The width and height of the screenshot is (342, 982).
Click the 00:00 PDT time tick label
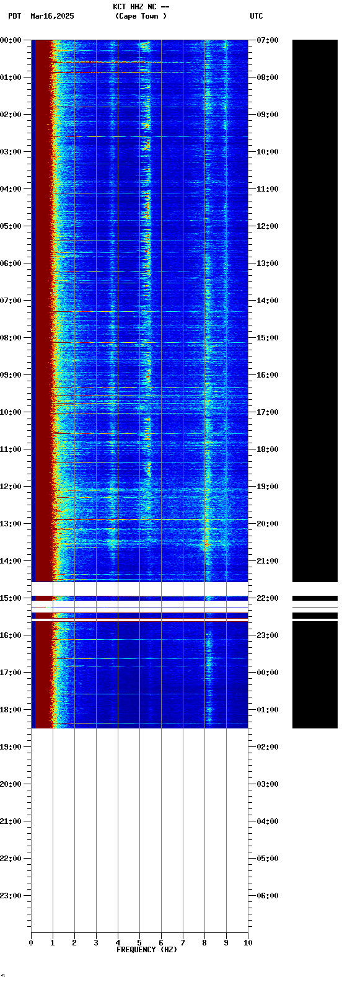coord(11,40)
